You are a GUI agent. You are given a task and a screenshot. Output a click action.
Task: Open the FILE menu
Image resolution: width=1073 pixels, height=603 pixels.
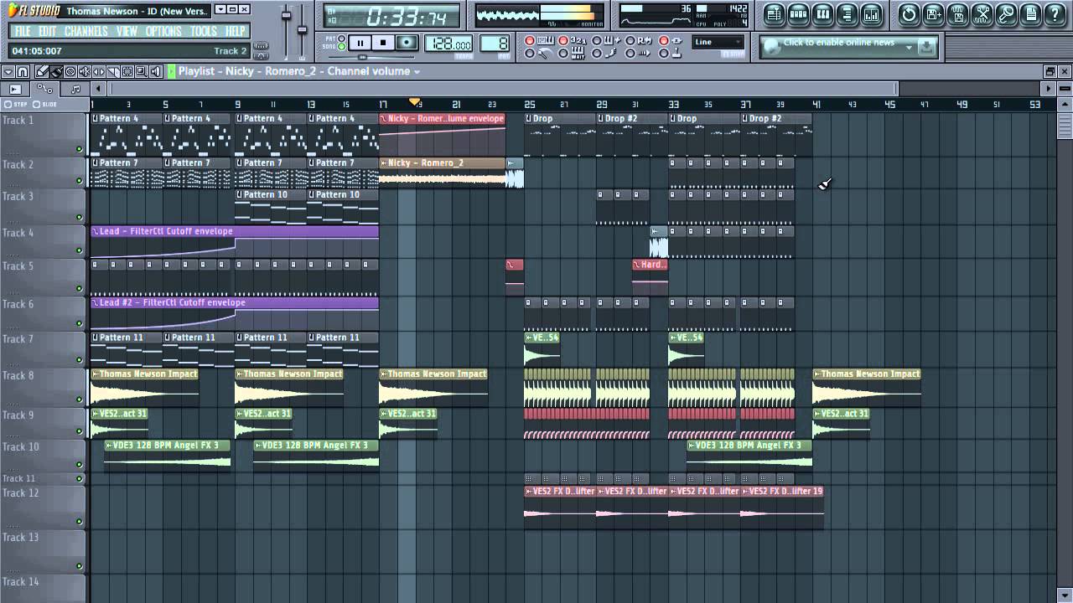(x=23, y=31)
